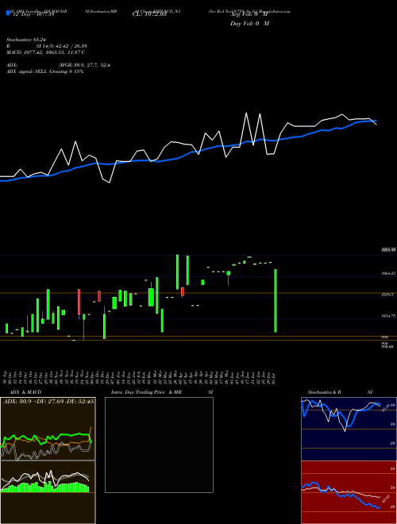Open the empty Intra Day Trading Price chart

[x=159, y=445]
